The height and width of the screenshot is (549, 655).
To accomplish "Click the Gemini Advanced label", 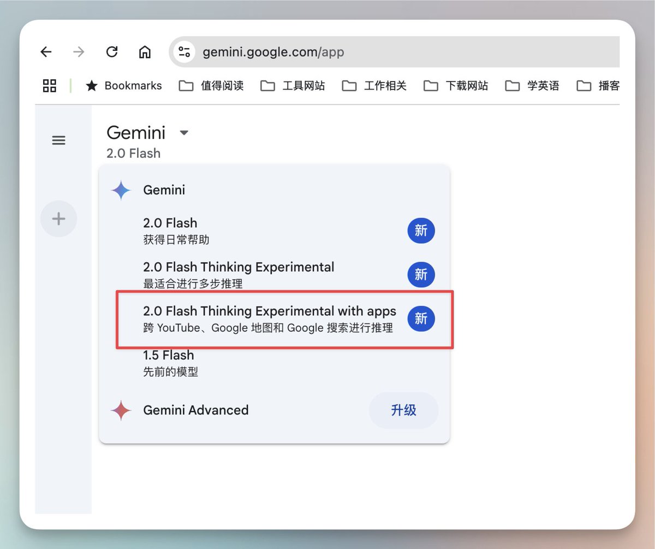I will click(x=196, y=410).
